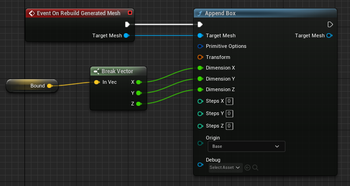Click the Steps X value field
The width and height of the screenshot is (350, 186).
click(x=229, y=101)
